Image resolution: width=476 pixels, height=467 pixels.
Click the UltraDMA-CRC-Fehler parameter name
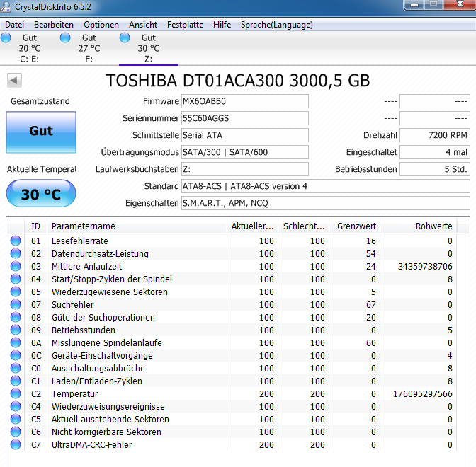coord(91,445)
